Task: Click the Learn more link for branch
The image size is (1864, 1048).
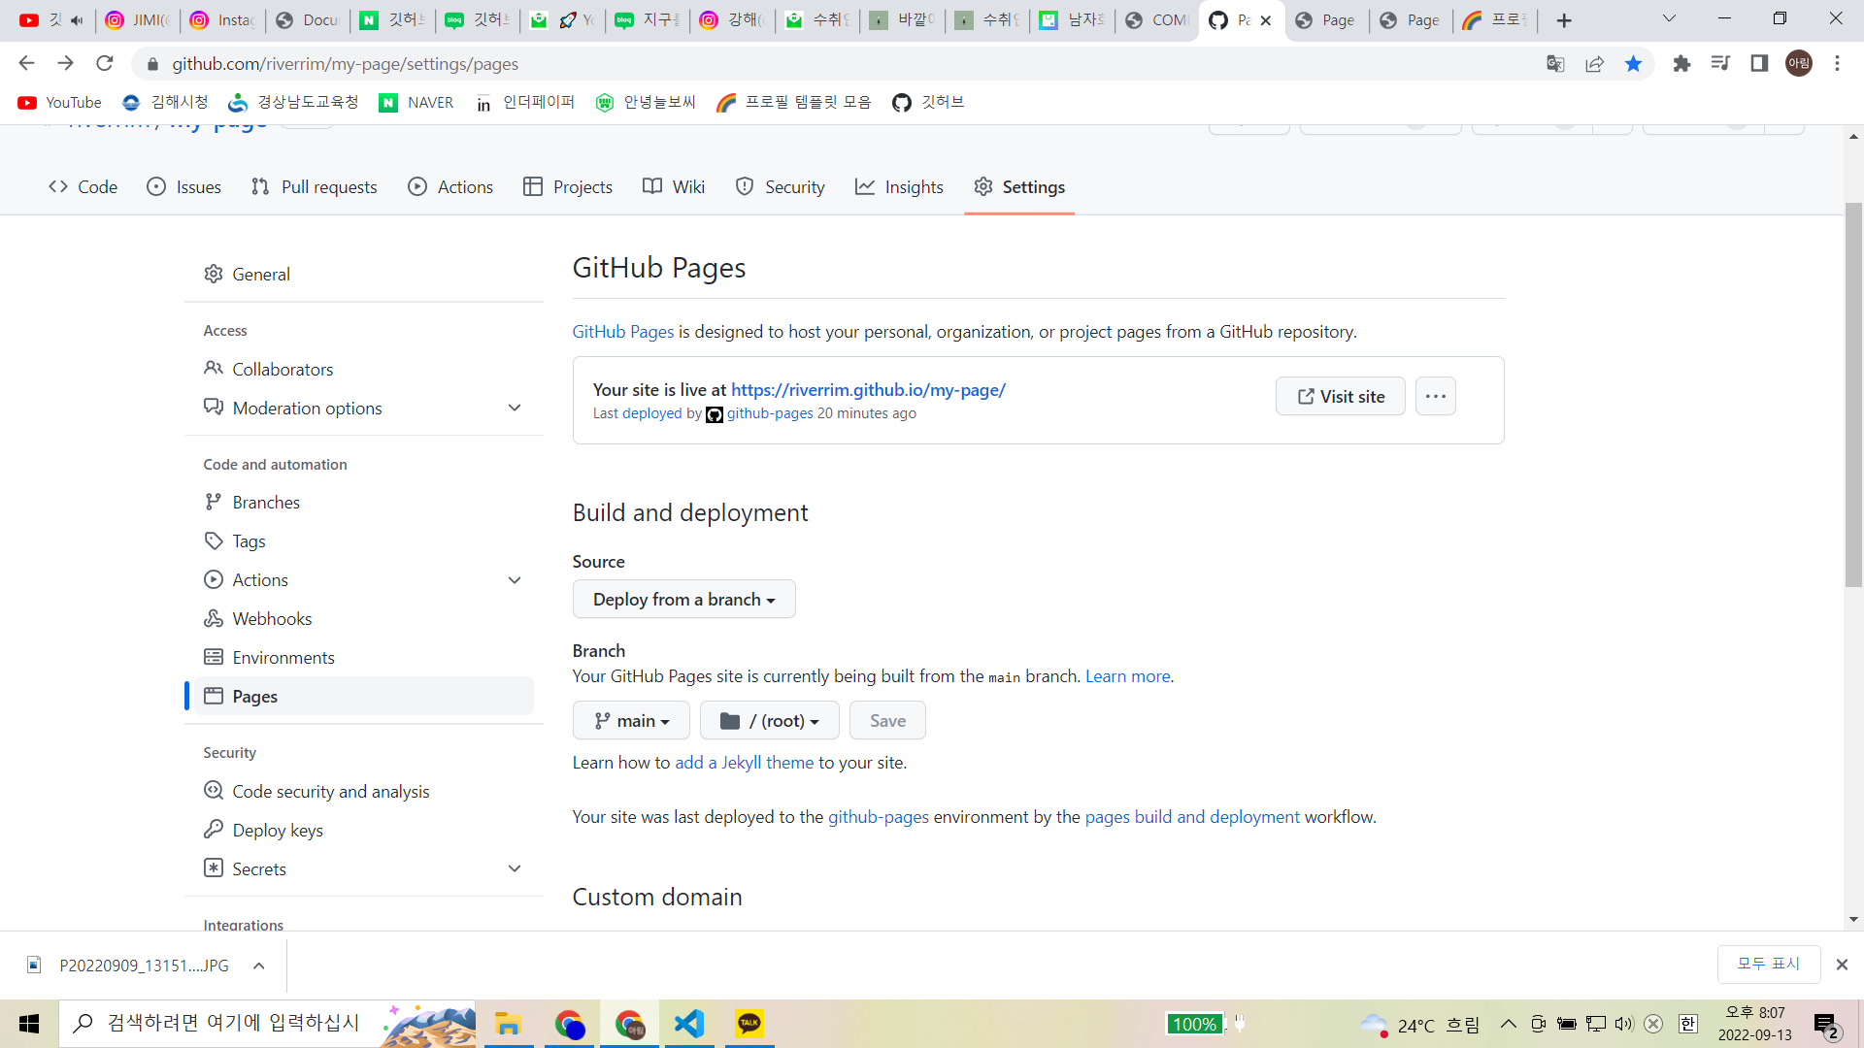Action: tap(1127, 675)
